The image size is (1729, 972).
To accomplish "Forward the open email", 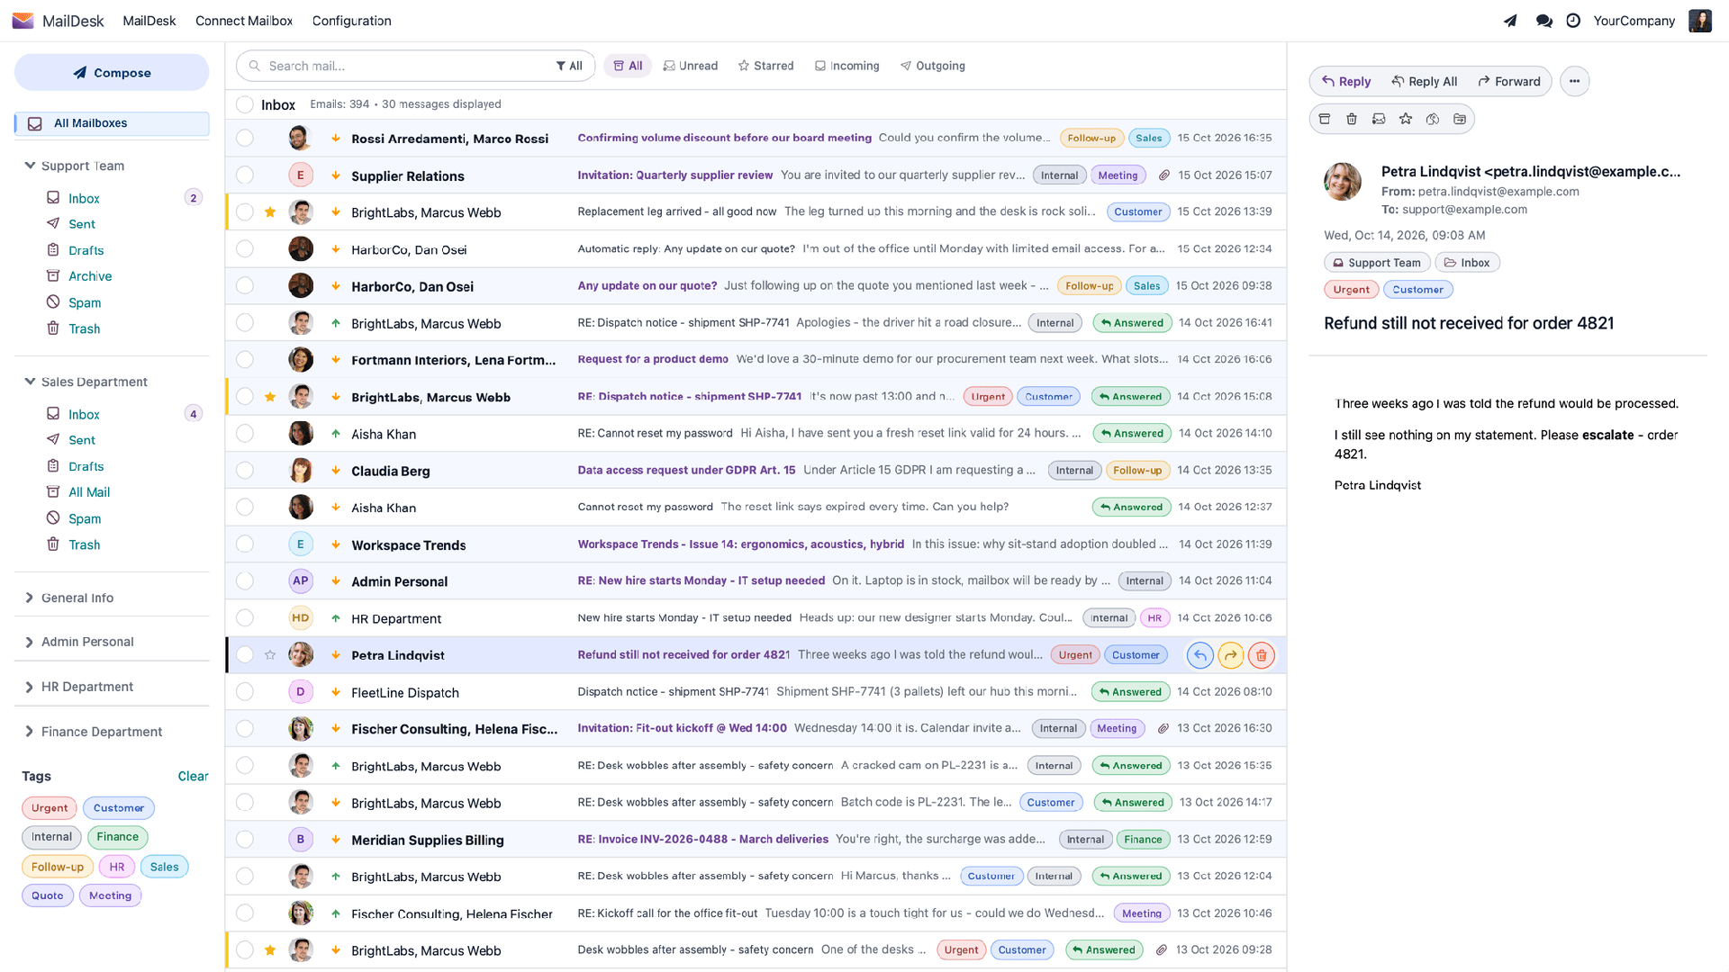I will pos(1509,81).
